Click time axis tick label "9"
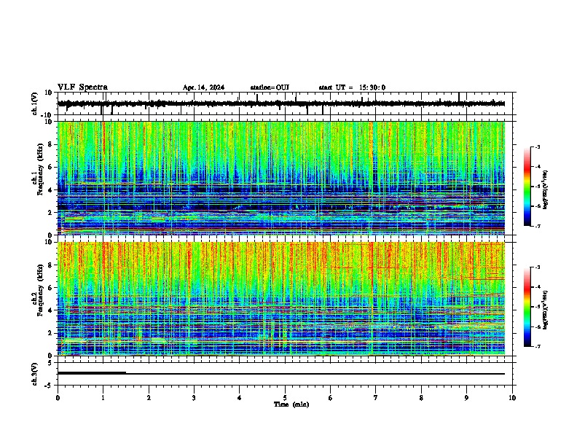The height and width of the screenshot is (446, 577). [x=466, y=398]
